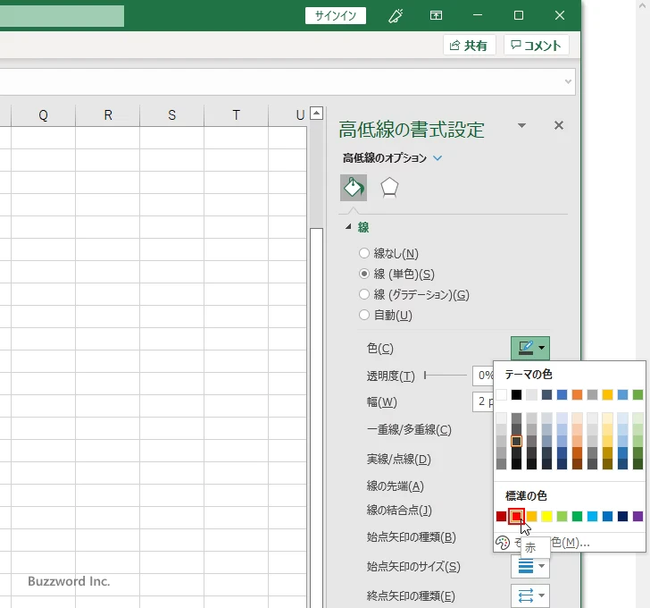The height and width of the screenshot is (608, 650).
Task: Open the pen drawing mode icon in title bar
Action: [x=395, y=16]
